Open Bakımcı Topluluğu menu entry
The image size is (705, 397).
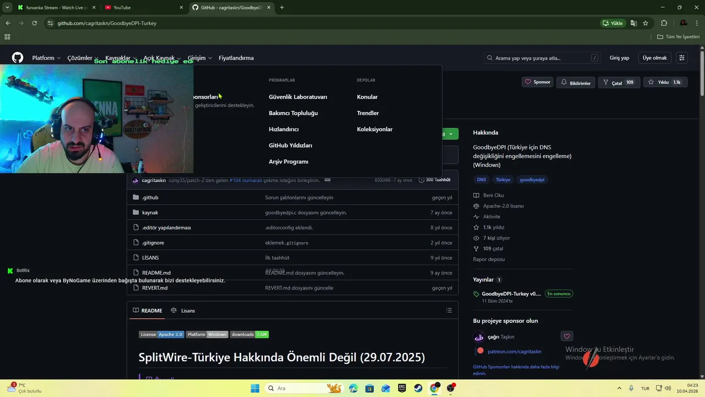point(293,113)
